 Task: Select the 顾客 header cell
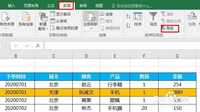86,76
